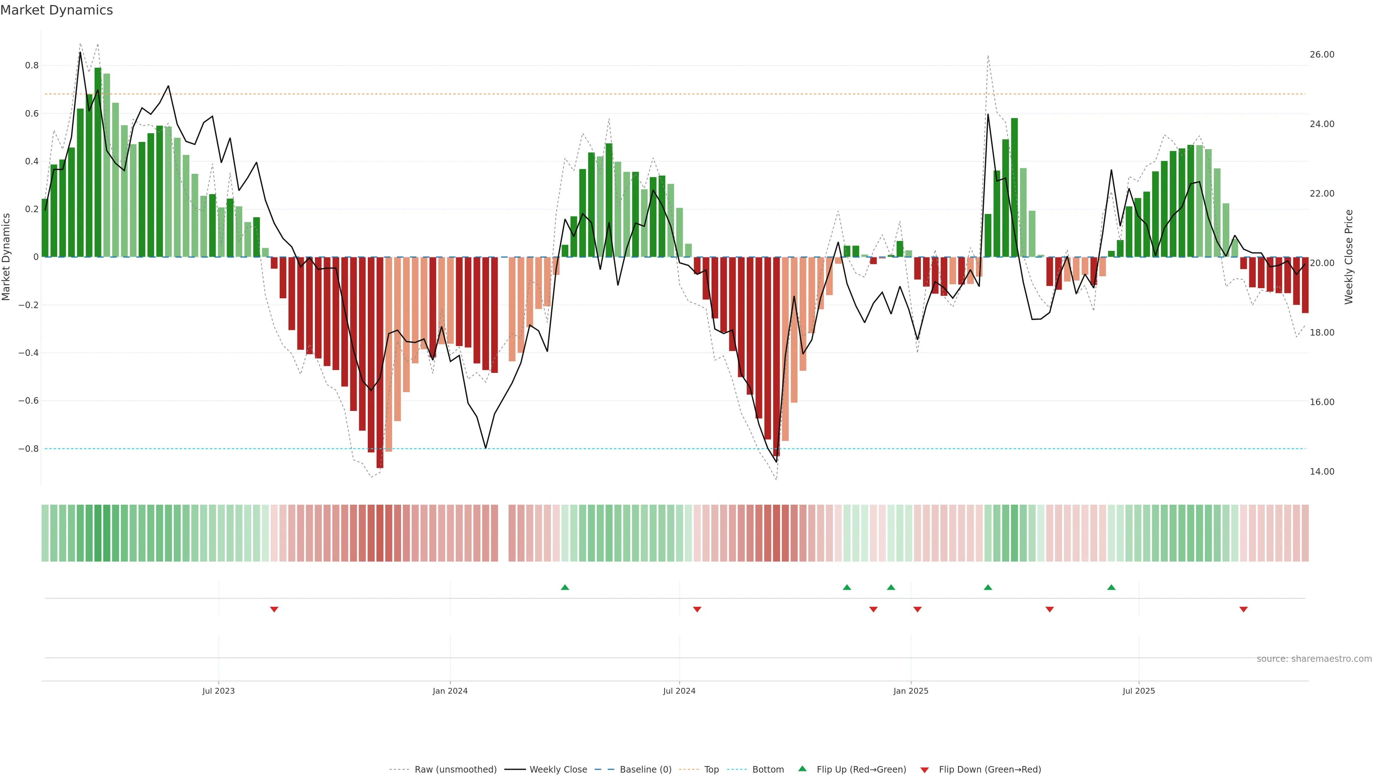
Task: Toggle the Baseline (0) legend entry
Action: point(645,769)
